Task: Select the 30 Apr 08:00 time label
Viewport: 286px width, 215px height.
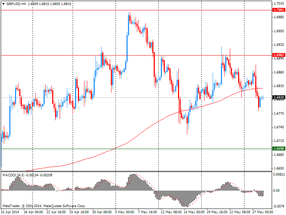Action: point(102,212)
